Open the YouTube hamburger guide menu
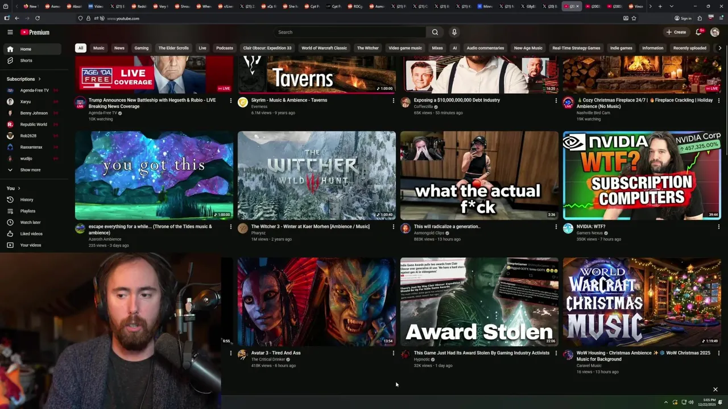This screenshot has height=409, width=728. coord(10,32)
